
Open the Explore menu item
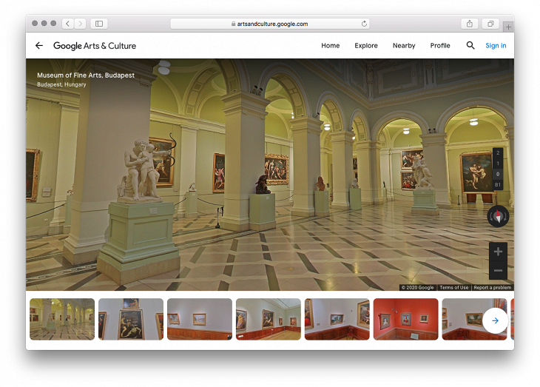(366, 46)
